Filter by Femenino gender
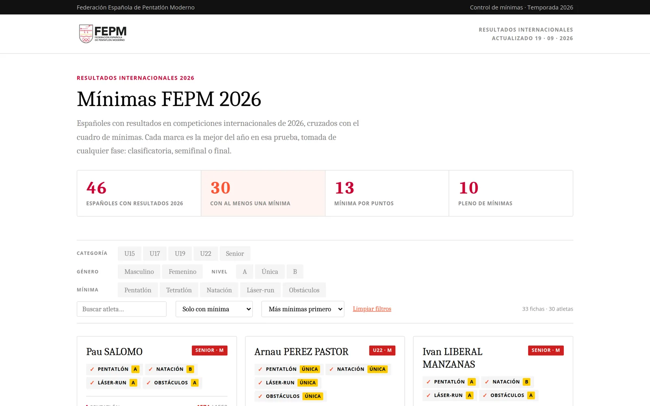650x406 pixels. coord(182,272)
